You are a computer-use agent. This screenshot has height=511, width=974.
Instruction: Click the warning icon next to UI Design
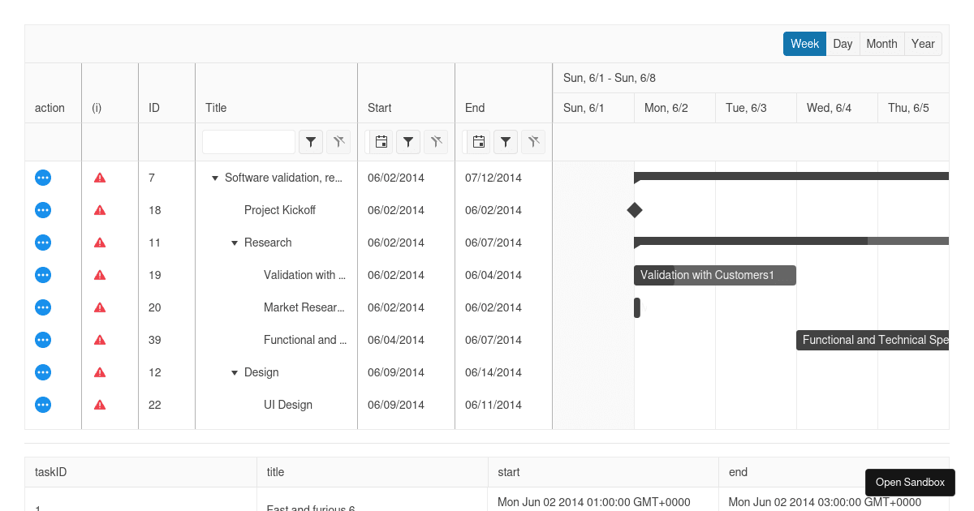coord(100,405)
